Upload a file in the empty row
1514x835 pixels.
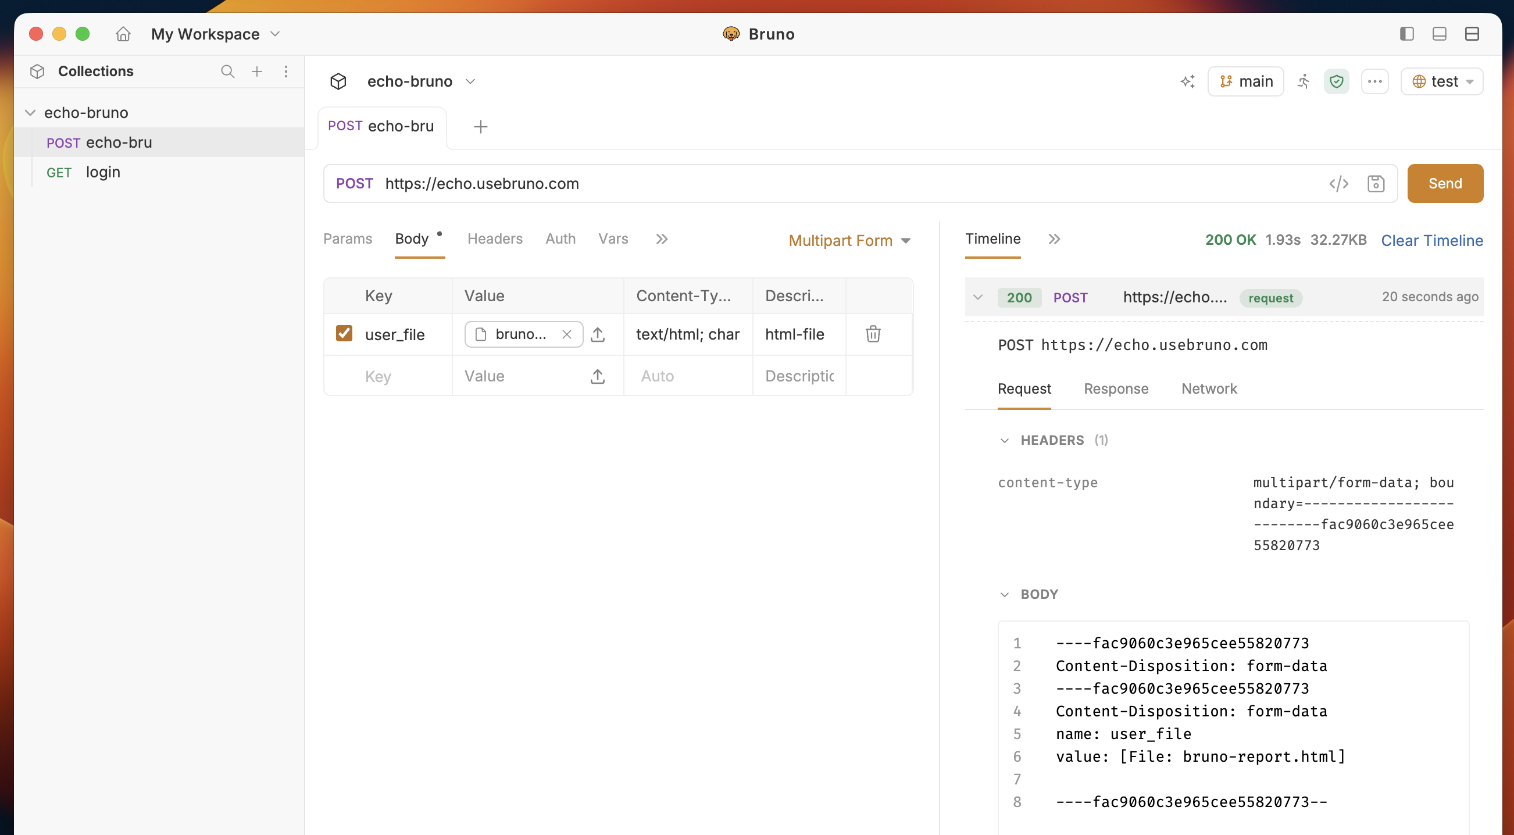(598, 377)
